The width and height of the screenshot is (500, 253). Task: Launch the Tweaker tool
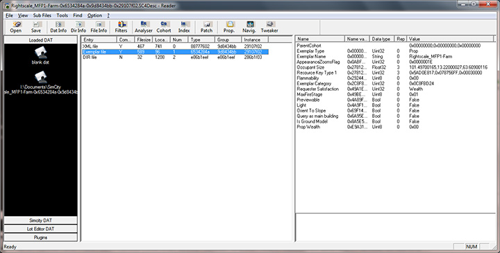[x=269, y=27]
